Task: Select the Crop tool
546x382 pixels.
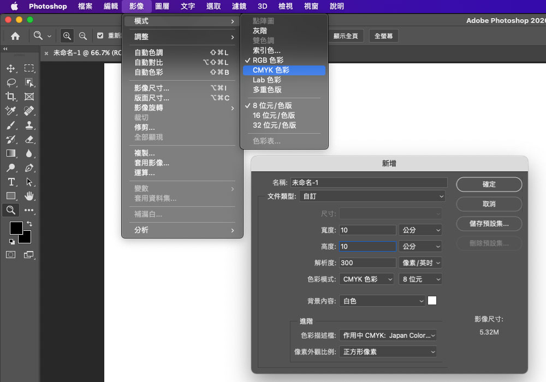Action: 10,97
